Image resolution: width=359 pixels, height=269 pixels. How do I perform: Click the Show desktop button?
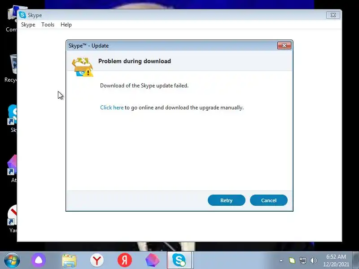coord(356,260)
